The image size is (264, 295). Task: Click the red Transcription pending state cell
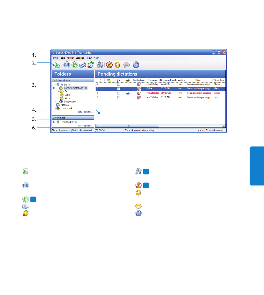(x=199, y=93)
